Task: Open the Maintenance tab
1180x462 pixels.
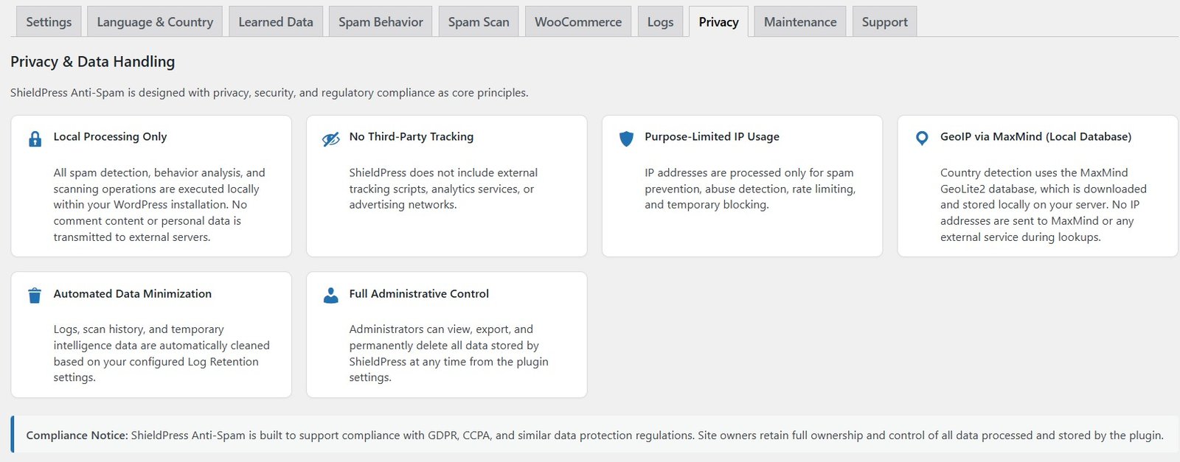Action: [799, 21]
